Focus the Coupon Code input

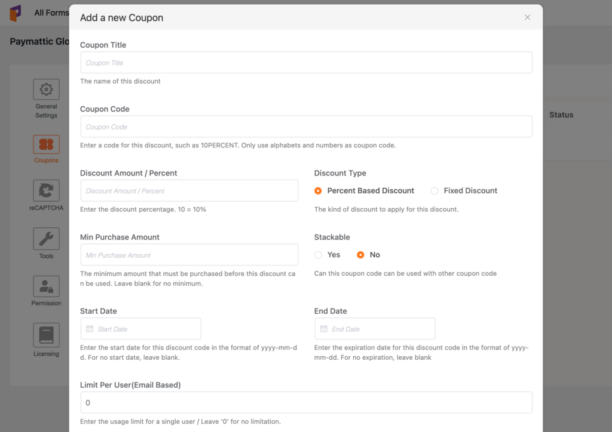click(x=307, y=126)
